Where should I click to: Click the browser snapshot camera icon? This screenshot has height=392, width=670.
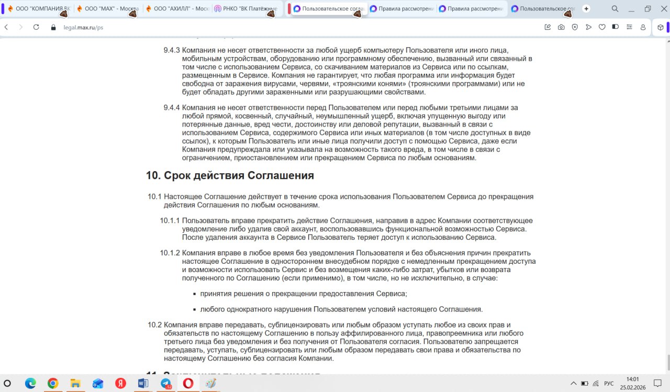click(x=561, y=27)
